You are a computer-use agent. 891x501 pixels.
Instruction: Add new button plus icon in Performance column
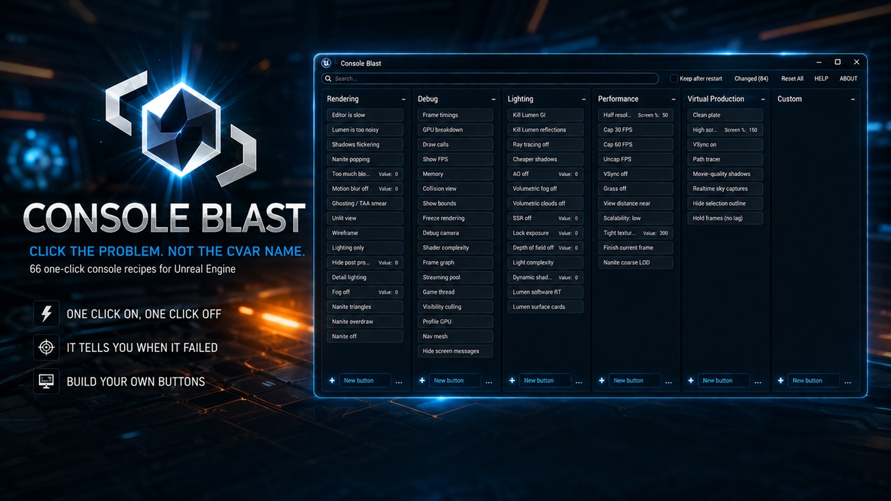point(602,381)
